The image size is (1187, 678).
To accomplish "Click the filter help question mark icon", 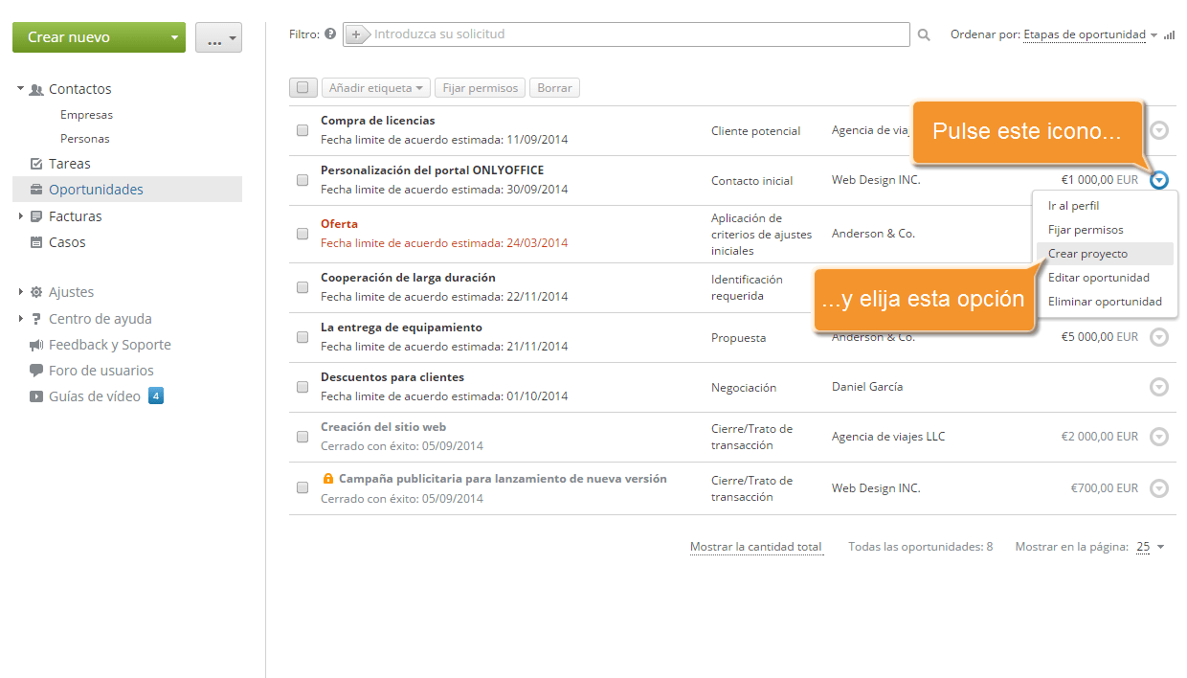I will click(x=330, y=34).
